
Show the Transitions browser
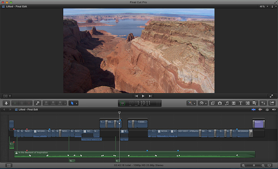(x=234, y=103)
